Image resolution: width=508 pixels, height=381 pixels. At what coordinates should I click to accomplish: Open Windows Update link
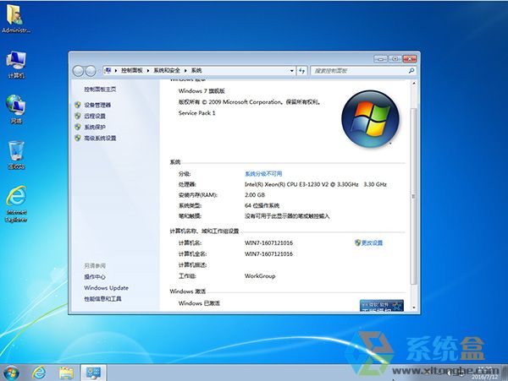[107, 288]
